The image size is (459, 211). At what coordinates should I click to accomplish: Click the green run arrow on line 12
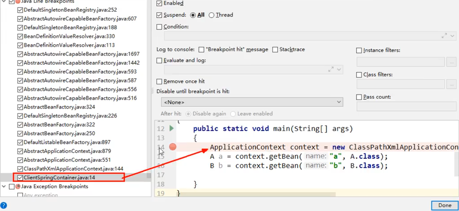[172, 128]
